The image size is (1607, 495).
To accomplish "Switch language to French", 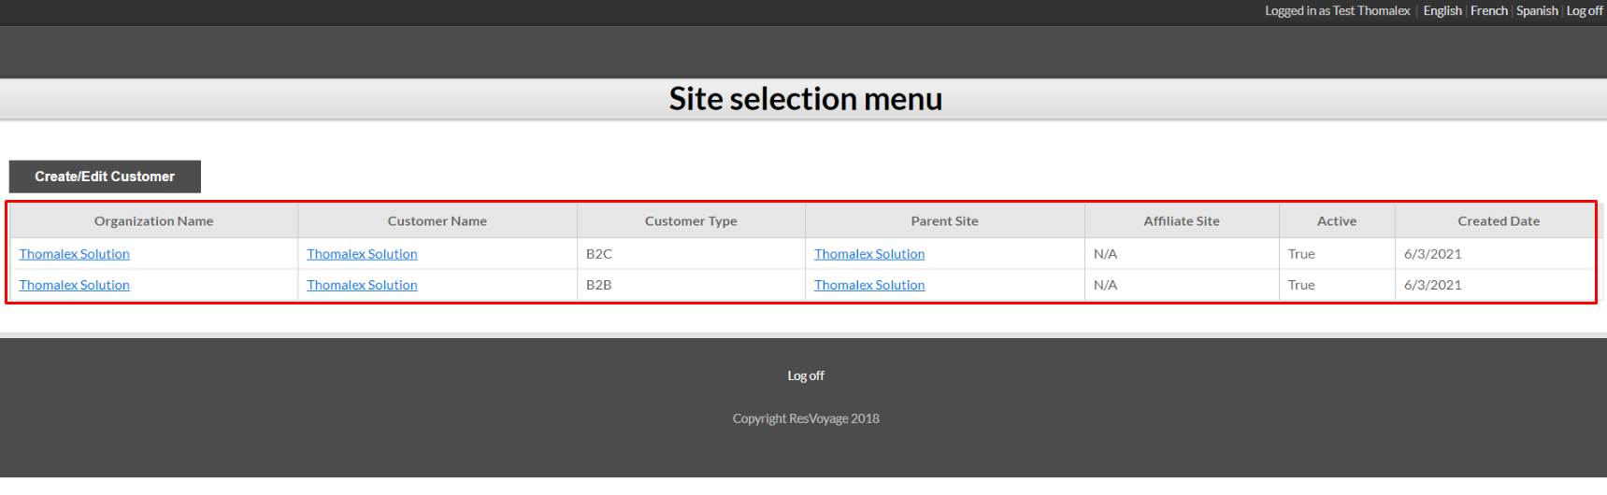I will click(x=1489, y=11).
